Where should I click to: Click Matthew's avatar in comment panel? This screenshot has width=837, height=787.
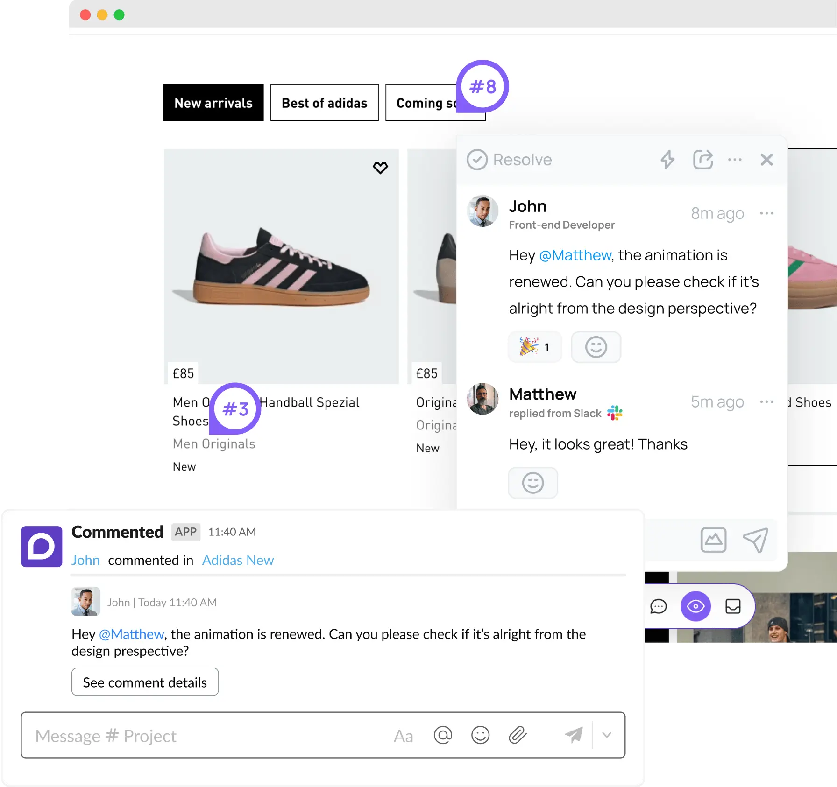pyautogui.click(x=482, y=399)
